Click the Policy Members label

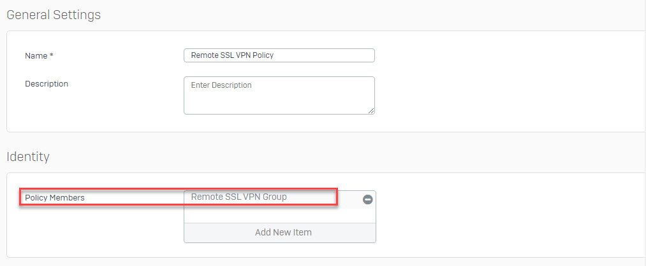point(55,198)
